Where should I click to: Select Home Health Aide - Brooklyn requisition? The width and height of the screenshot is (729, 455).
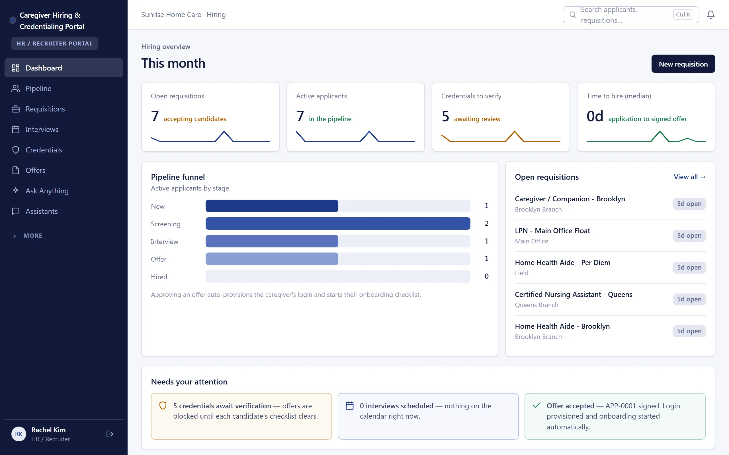pos(610,331)
